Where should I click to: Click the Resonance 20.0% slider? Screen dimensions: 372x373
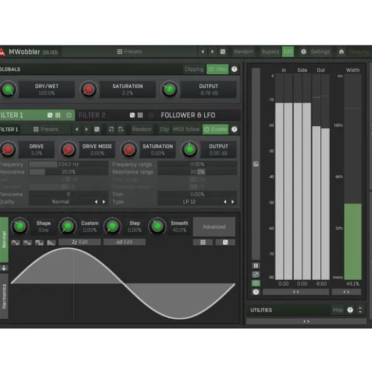69,172
